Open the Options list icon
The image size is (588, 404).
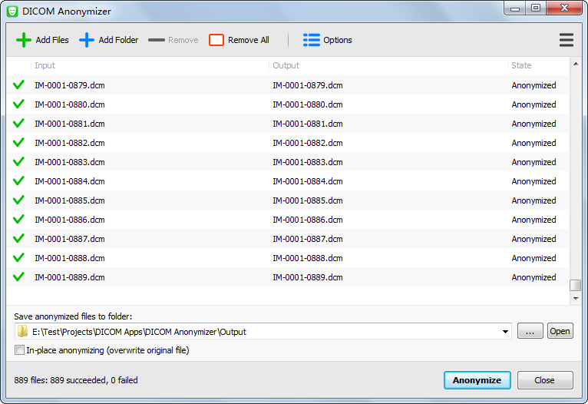coord(312,40)
